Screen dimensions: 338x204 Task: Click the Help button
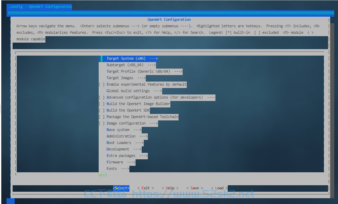(x=170, y=188)
